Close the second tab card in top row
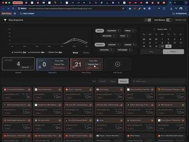The width and height of the screenshot is (189, 142). tap(60, 90)
